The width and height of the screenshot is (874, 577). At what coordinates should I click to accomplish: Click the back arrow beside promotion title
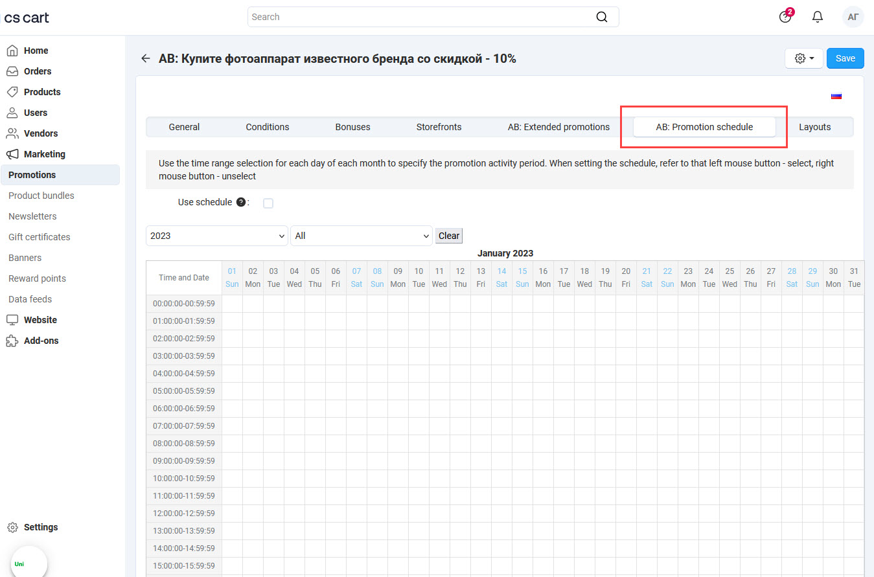pyautogui.click(x=146, y=59)
